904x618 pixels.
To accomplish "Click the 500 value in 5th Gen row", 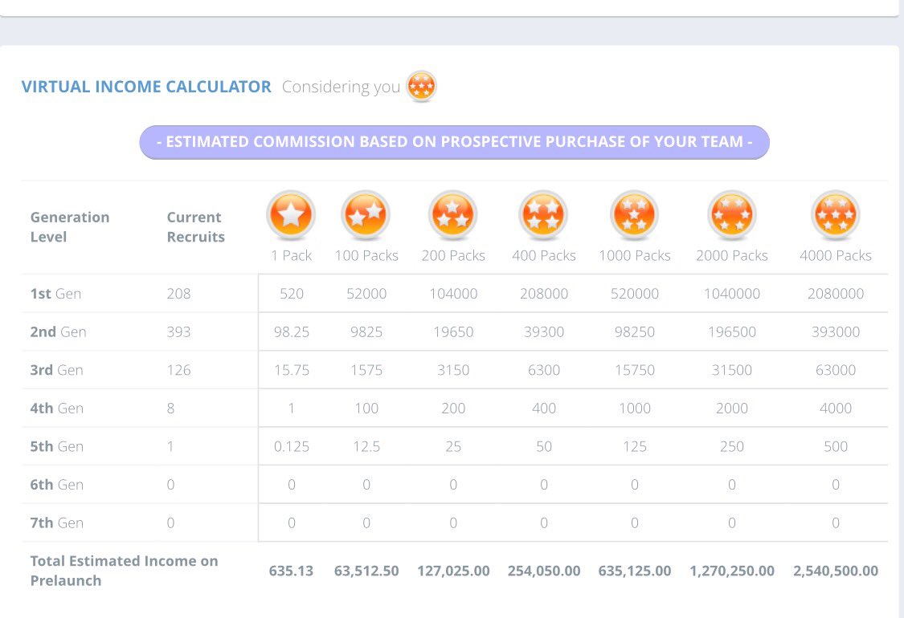I will click(836, 446).
